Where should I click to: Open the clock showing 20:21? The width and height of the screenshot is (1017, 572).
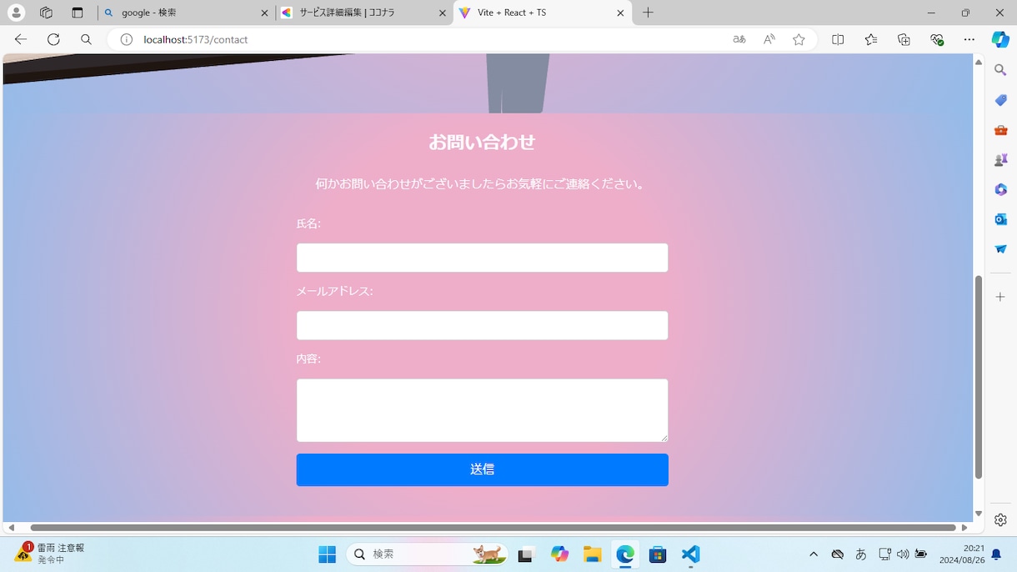[962, 554]
